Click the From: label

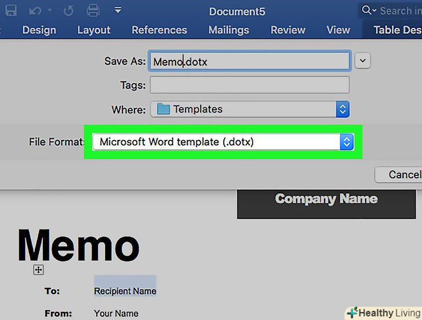(59, 314)
